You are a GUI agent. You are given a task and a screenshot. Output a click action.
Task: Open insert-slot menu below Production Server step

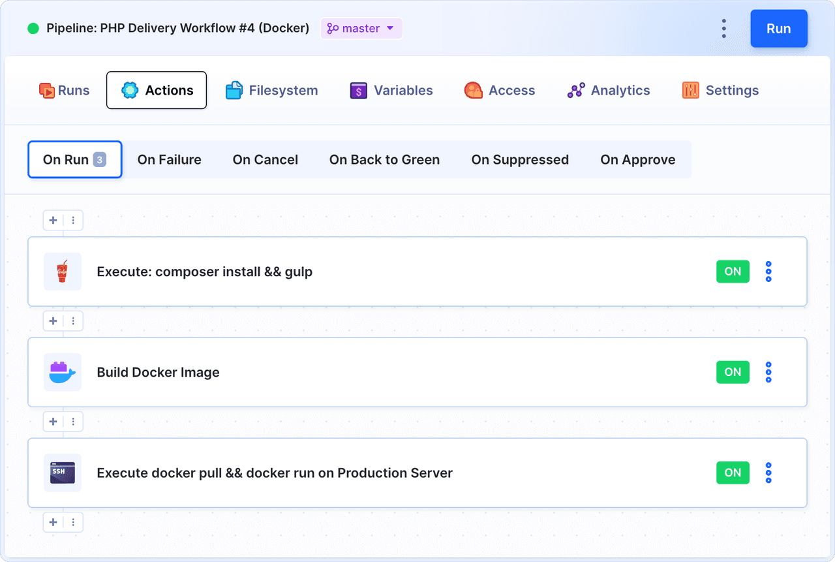pyautogui.click(x=73, y=522)
